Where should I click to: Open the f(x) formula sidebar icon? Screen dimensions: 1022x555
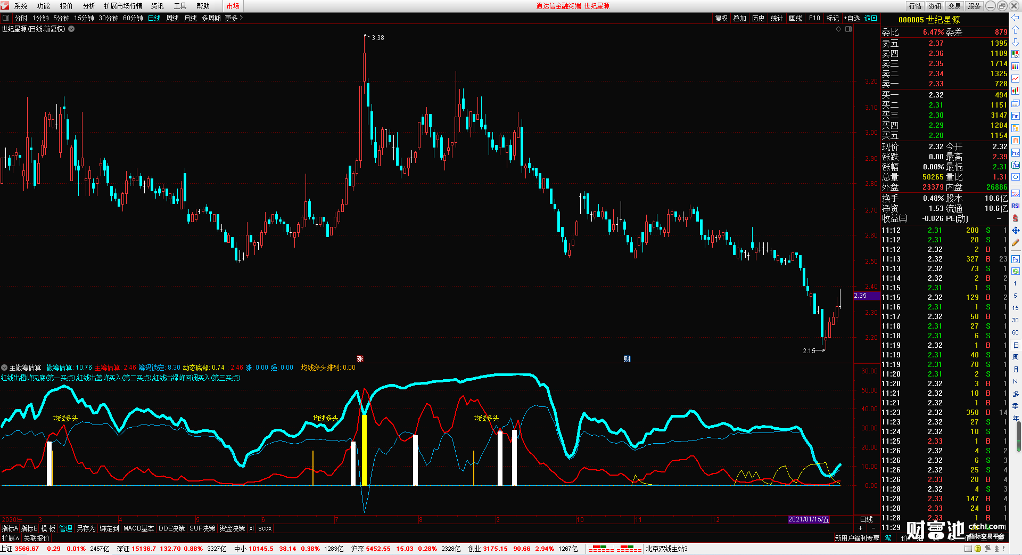tap(1016, 165)
